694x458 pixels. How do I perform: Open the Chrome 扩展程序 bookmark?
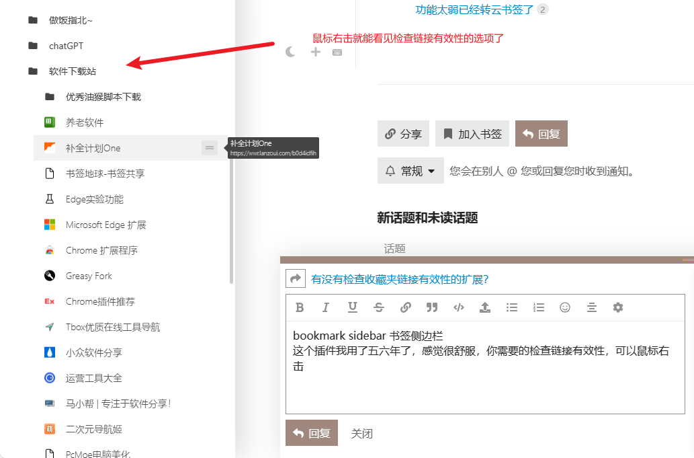pyautogui.click(x=101, y=250)
